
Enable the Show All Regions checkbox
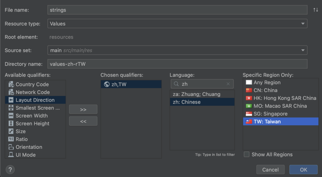click(247, 154)
